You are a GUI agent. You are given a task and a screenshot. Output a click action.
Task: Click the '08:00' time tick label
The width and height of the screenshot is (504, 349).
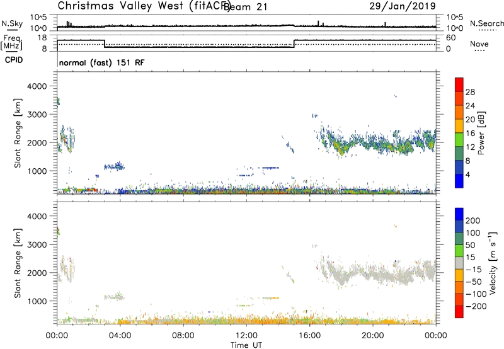click(x=183, y=336)
